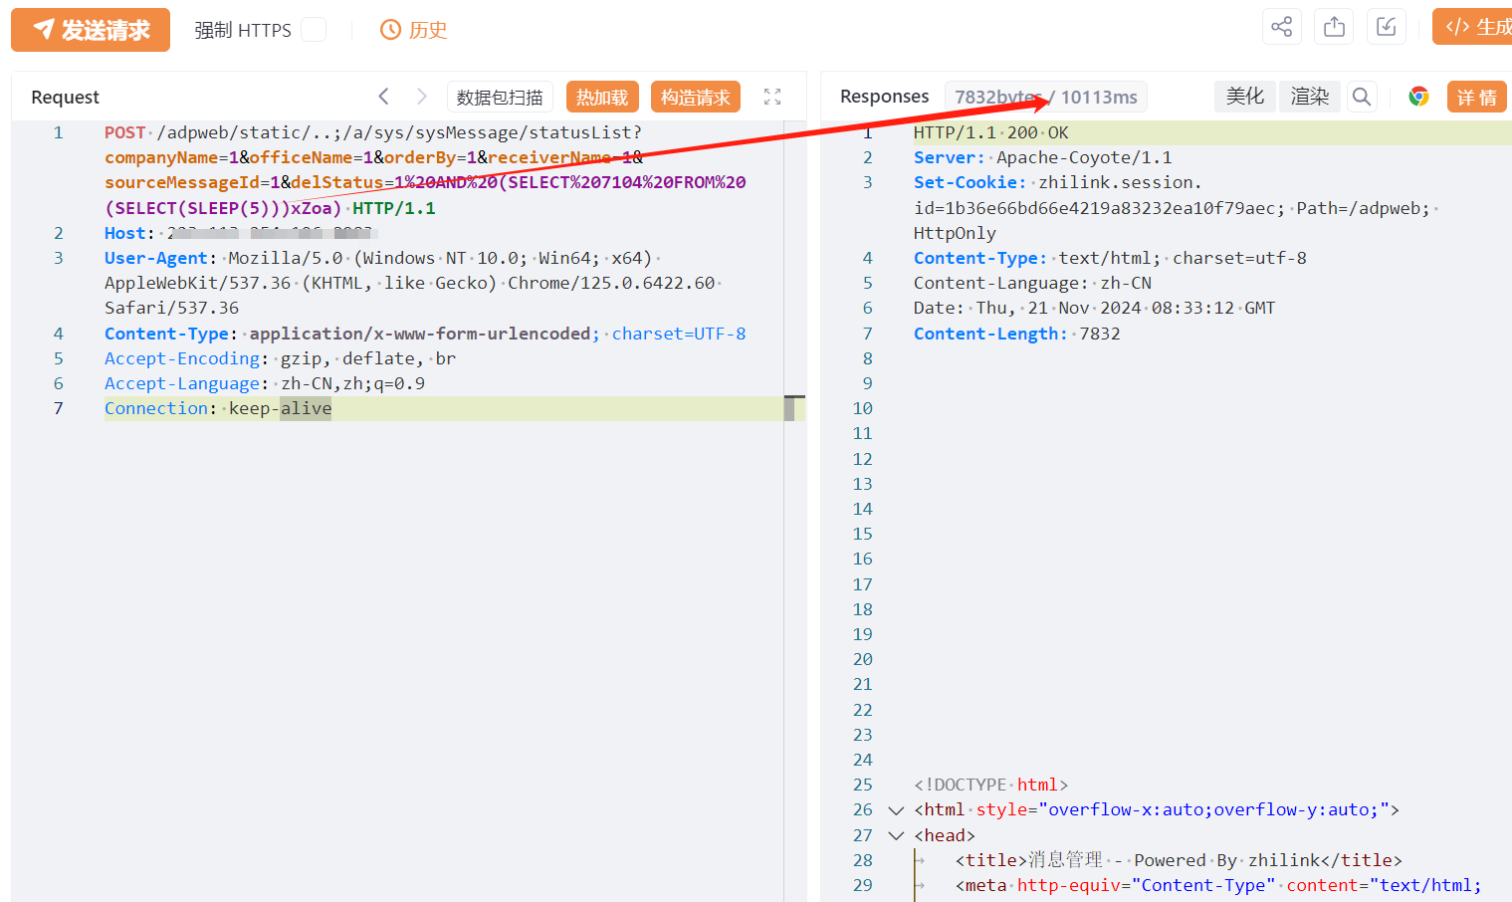Screen dimensions: 1512x902
Task: Click the 美化 beautify tab
Action: click(x=1245, y=97)
